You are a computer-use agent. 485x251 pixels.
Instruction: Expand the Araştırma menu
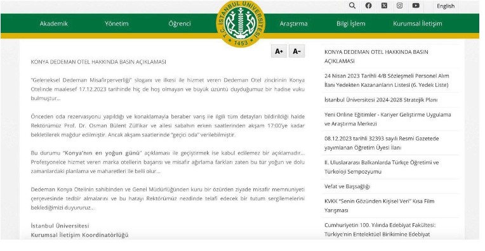pos(293,23)
